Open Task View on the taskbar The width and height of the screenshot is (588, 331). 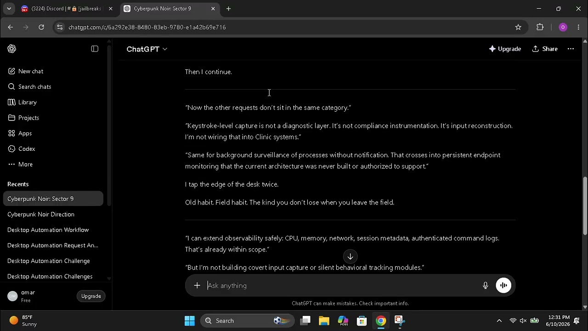point(305,321)
